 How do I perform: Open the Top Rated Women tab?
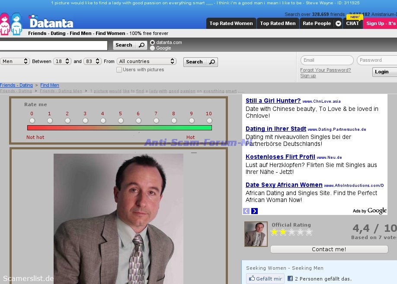[x=231, y=24]
